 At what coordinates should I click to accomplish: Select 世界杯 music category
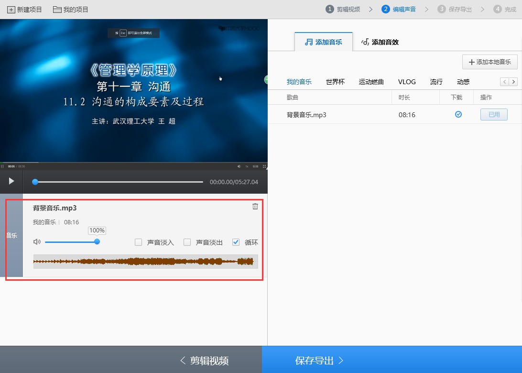(x=335, y=82)
